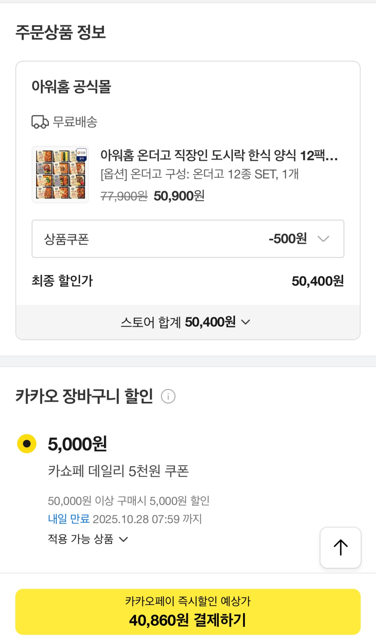The height and width of the screenshot is (639, 376).
Task: Tap the 주문상품 정보 section heading
Action: tap(61, 32)
